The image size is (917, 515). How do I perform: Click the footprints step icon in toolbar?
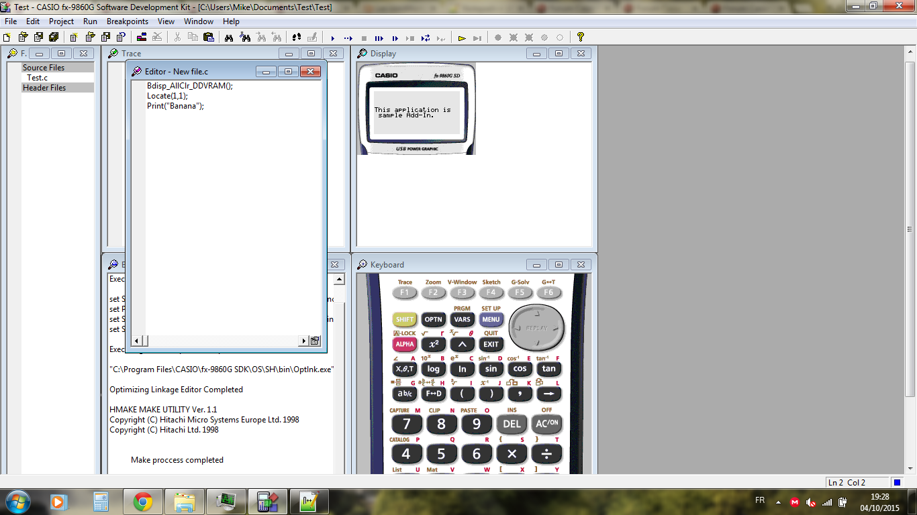(296, 38)
